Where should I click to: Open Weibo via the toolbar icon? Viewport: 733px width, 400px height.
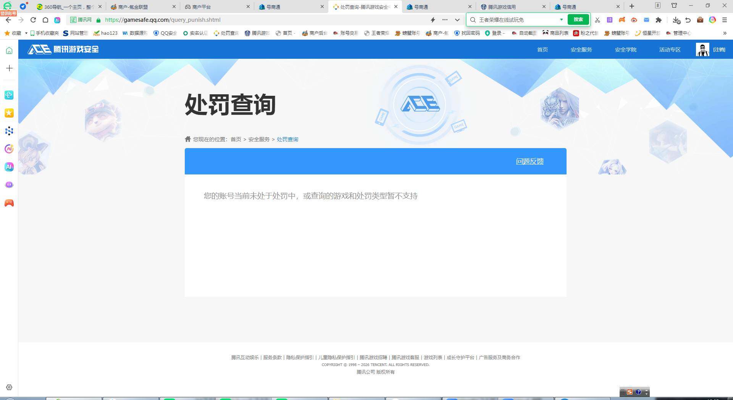point(634,19)
